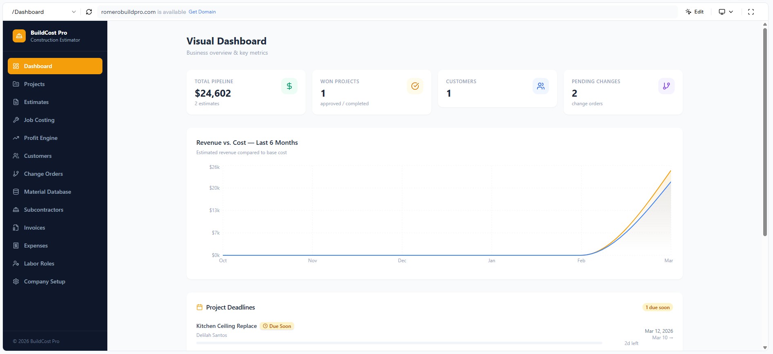Click the Get Domain link
The image size is (773, 354).
click(202, 12)
